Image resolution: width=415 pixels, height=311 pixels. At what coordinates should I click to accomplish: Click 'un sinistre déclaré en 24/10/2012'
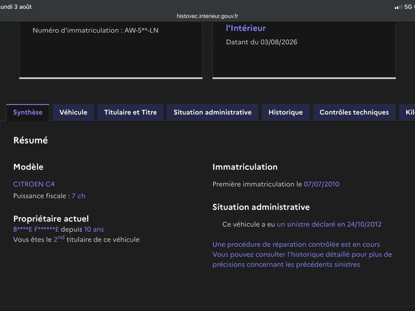coord(329,224)
